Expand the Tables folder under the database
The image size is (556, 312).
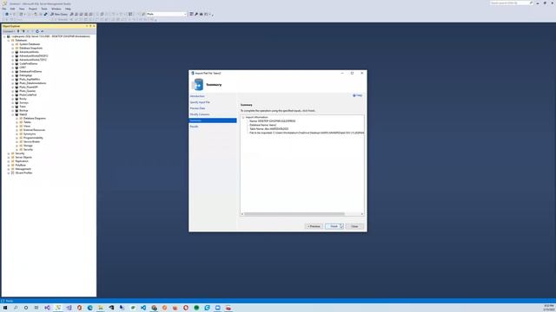(x=17, y=122)
